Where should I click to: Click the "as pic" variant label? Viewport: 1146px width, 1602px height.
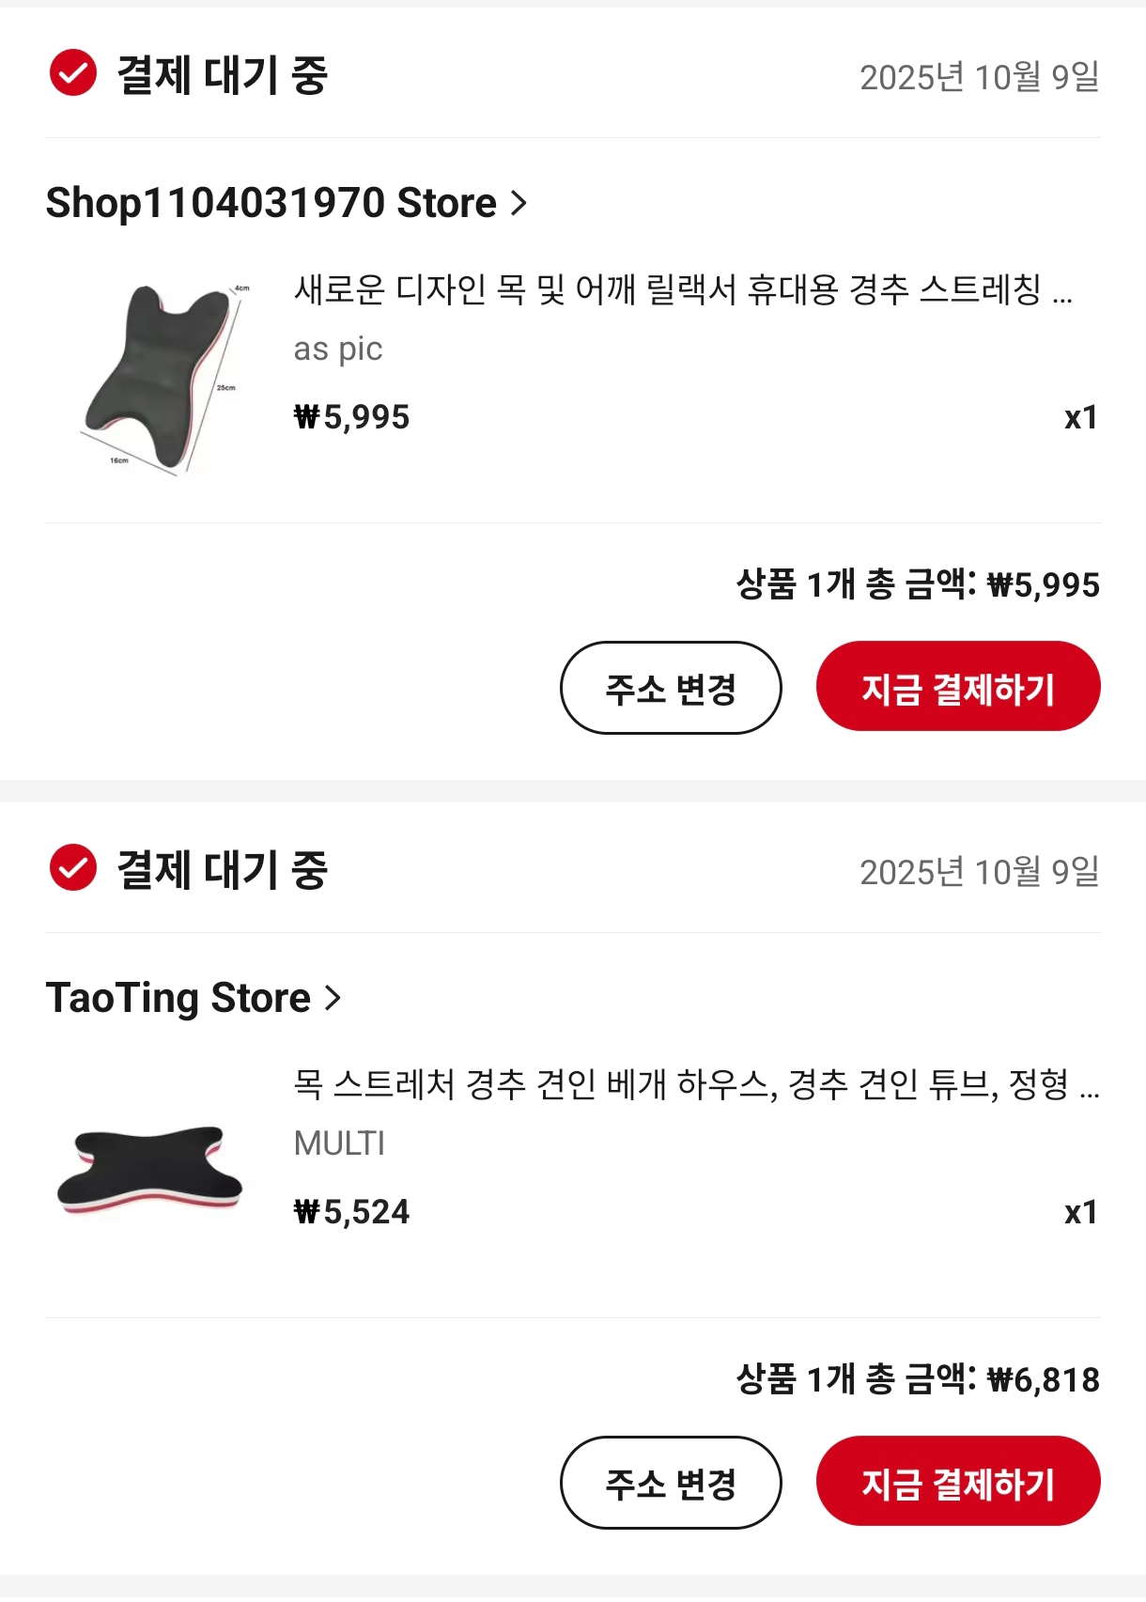pyautogui.click(x=338, y=350)
